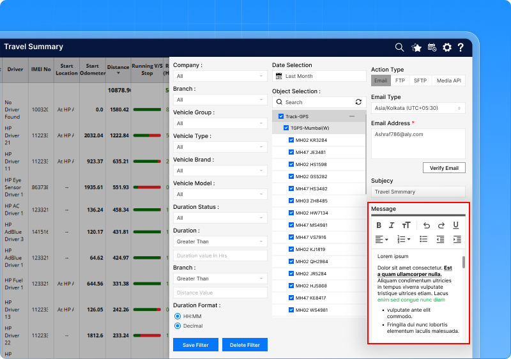511x359 pixels.
Task: Toggle the Track-GPS checkbox
Action: 281,117
